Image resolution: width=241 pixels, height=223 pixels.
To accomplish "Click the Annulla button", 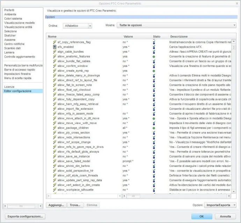I will [225, 216].
